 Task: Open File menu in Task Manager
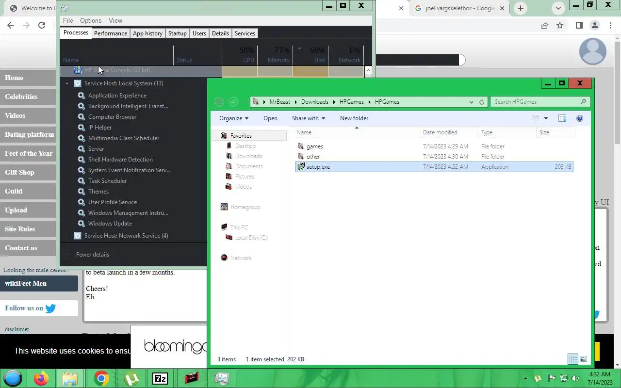(x=68, y=20)
